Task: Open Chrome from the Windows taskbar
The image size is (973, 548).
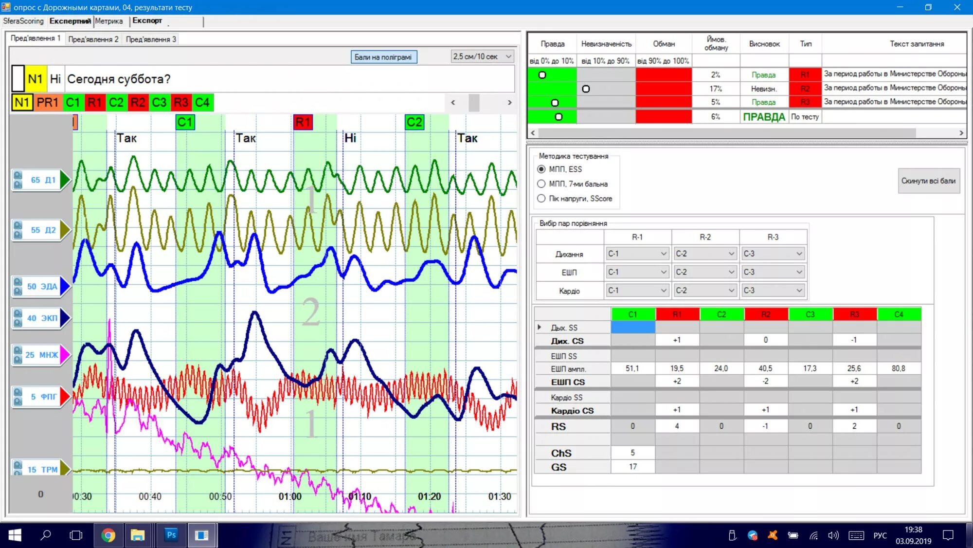Action: coord(108,535)
